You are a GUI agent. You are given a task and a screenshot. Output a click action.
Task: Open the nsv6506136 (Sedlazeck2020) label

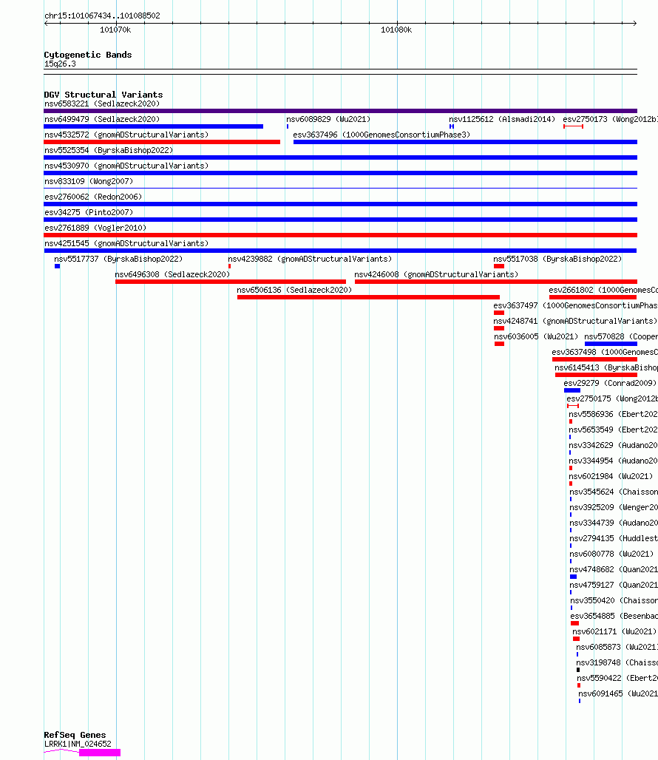[294, 290]
